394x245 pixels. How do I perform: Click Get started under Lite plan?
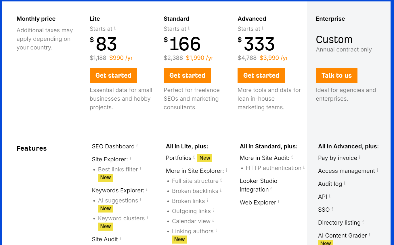tap(113, 75)
